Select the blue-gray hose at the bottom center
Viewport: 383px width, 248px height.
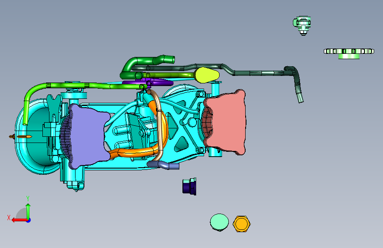point(163,165)
